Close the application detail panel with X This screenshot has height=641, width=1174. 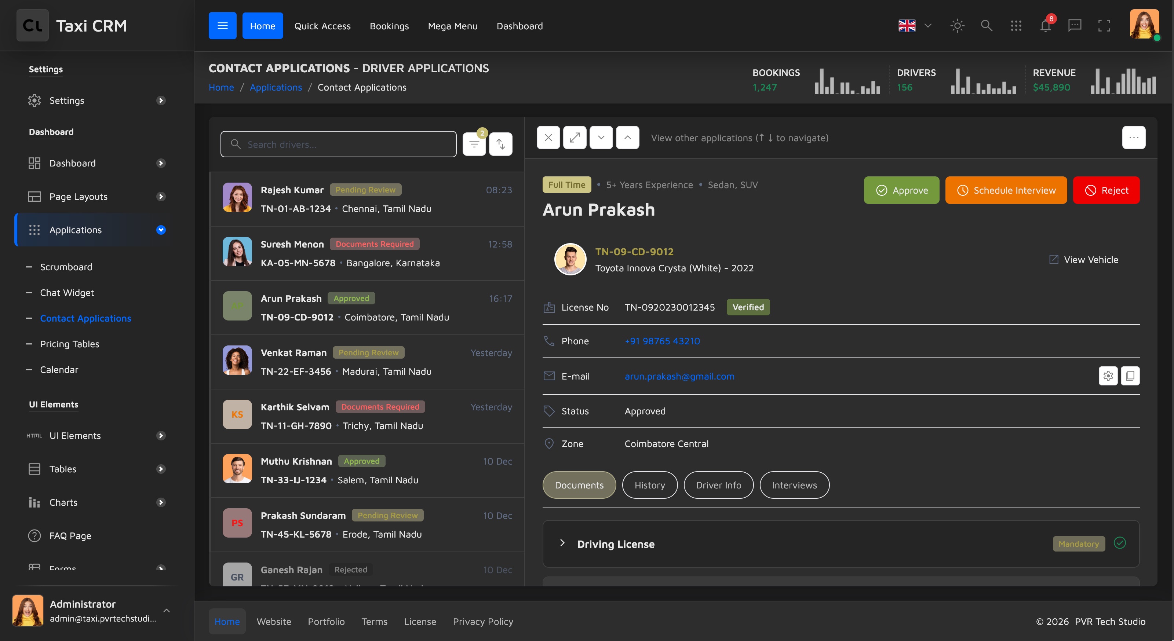coord(548,138)
